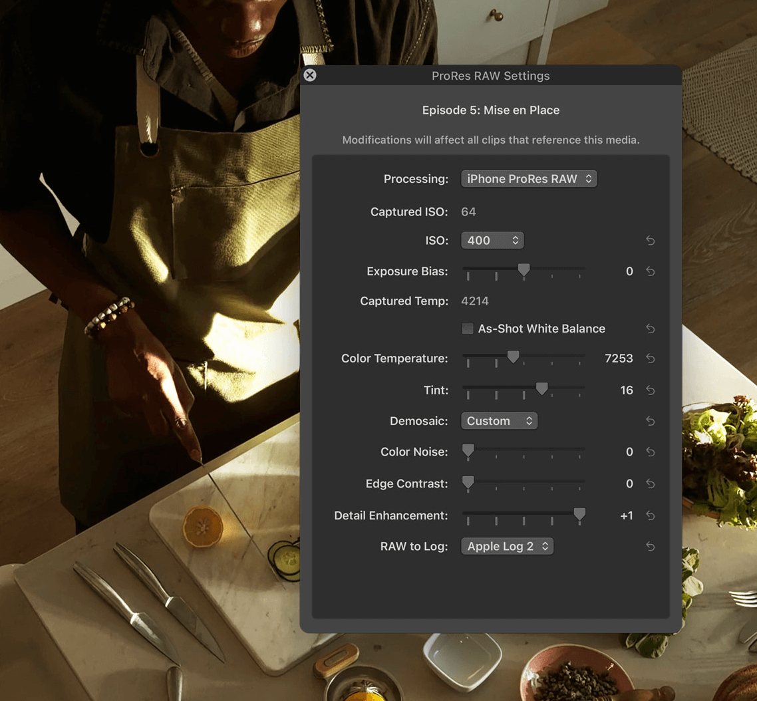
Task: Click the Exposure Bias reset arrow
Action: (650, 271)
